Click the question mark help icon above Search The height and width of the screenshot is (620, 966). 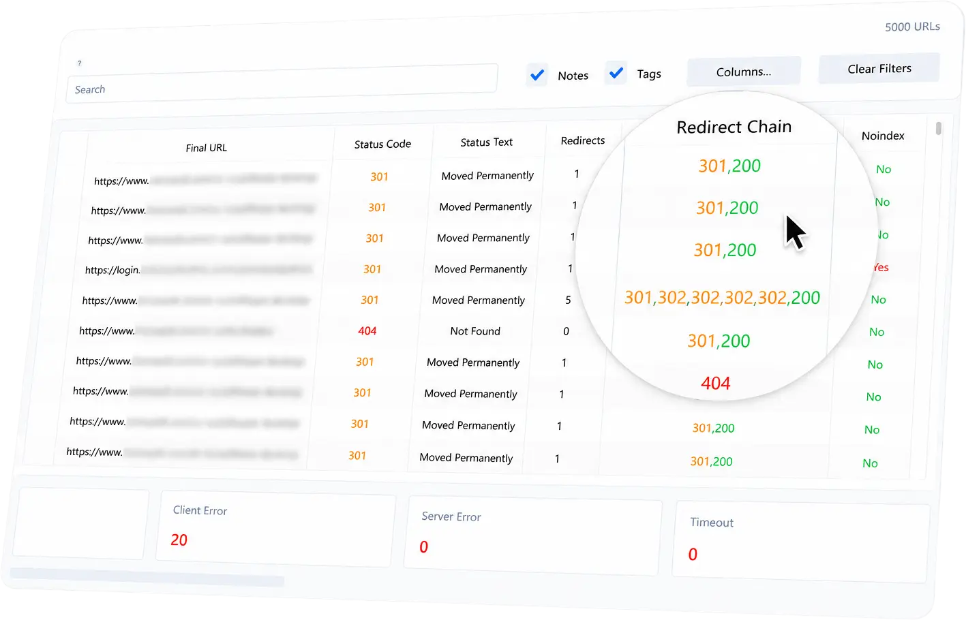[x=79, y=63]
